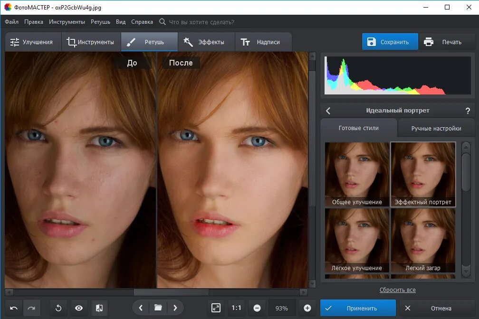The width and height of the screenshot is (479, 319).
Task: Open the Правка menu
Action: coord(34,22)
